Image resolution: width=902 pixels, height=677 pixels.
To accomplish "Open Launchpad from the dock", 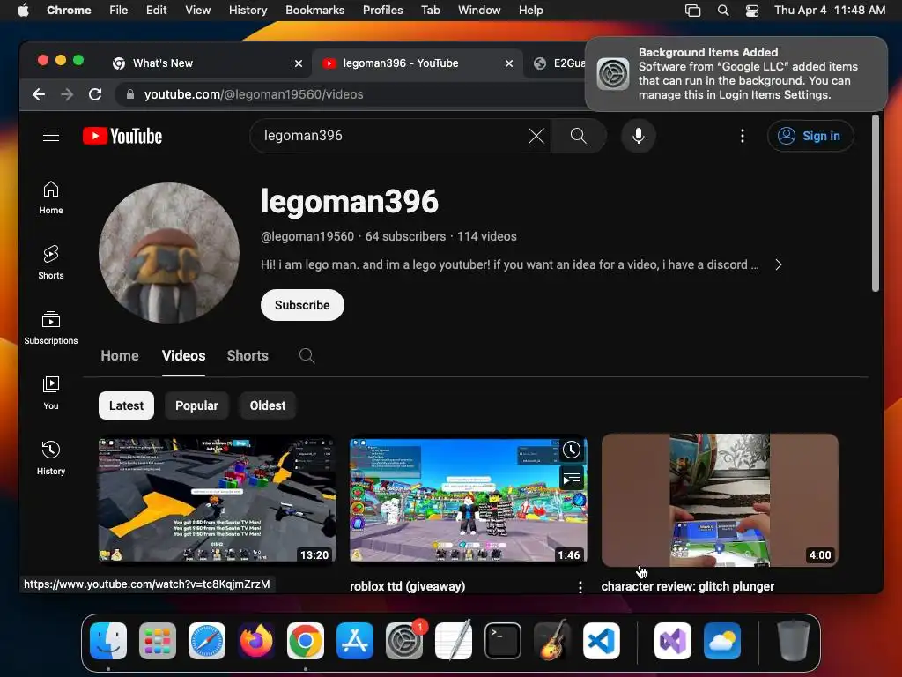I will pyautogui.click(x=157, y=641).
